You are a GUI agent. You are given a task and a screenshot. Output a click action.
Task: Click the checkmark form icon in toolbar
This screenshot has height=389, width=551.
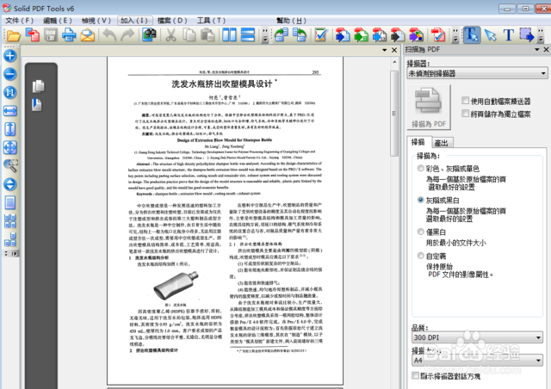(x=321, y=35)
